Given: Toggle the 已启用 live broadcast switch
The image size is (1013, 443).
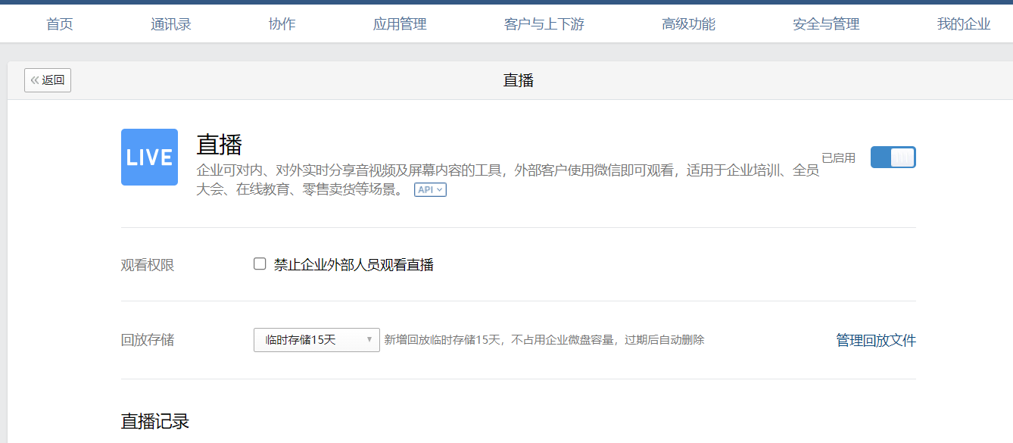Looking at the screenshot, I should [x=893, y=158].
